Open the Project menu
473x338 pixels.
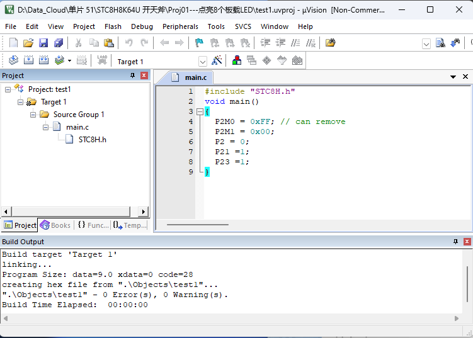pyautogui.click(x=84, y=26)
